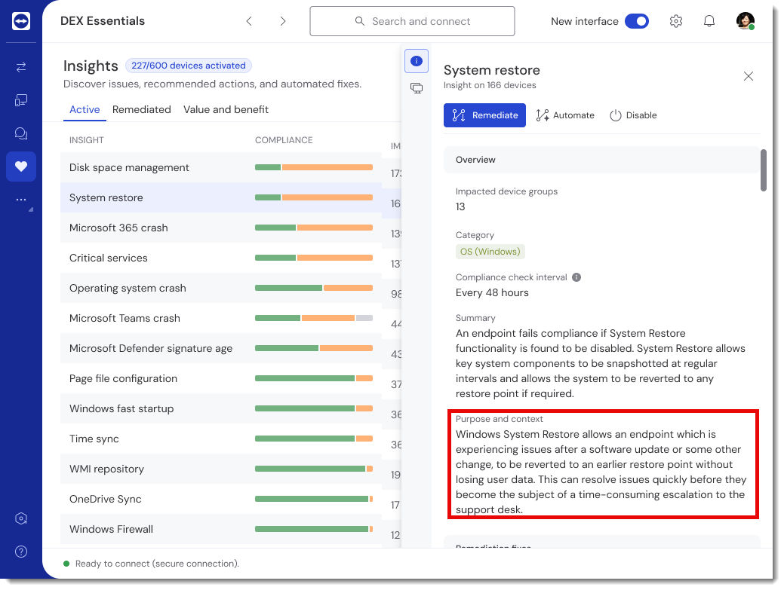The height and width of the screenshot is (590, 784).
Task: Click the DEX Essentials title
Action: pyautogui.click(x=103, y=21)
